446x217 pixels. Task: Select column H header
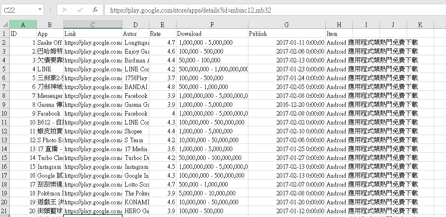(339, 24)
